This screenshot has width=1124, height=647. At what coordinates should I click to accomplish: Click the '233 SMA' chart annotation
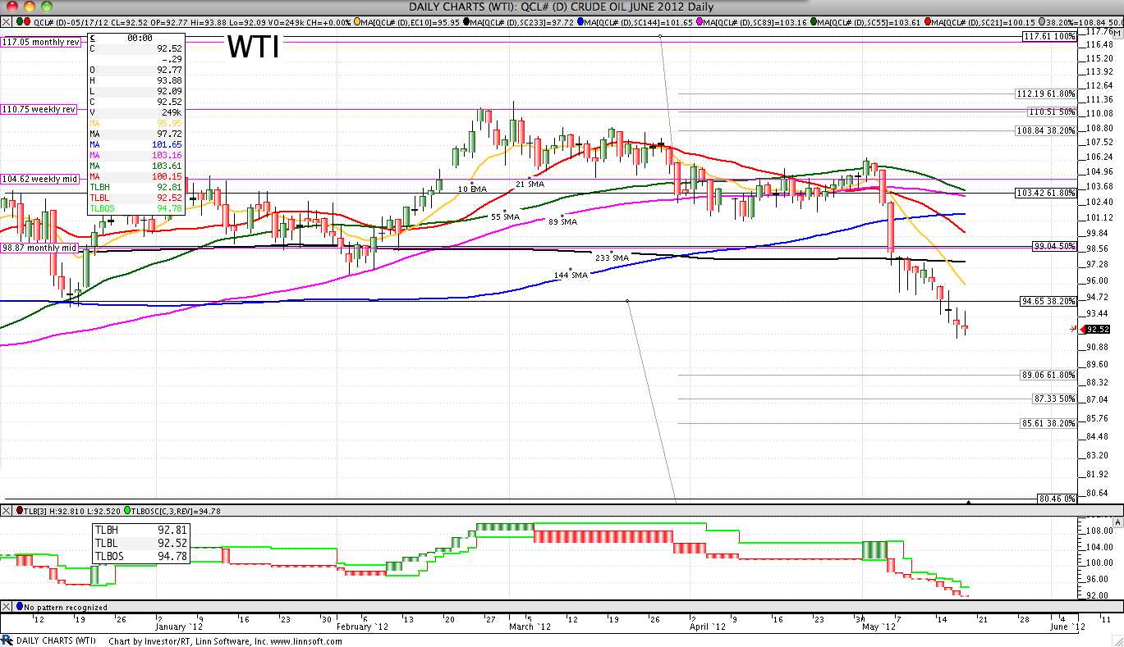tap(612, 257)
